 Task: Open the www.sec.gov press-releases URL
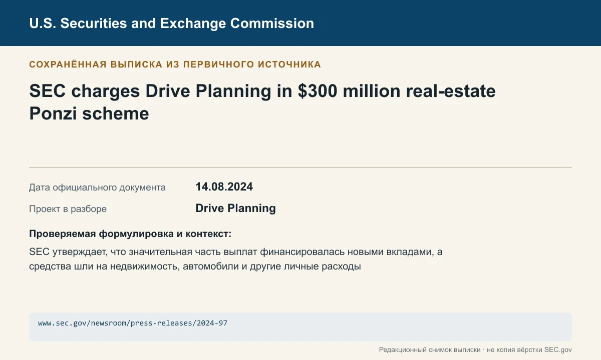(x=133, y=323)
